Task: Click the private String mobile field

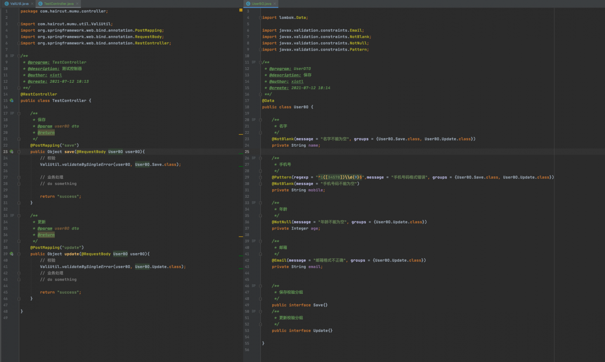Action: click(x=298, y=190)
